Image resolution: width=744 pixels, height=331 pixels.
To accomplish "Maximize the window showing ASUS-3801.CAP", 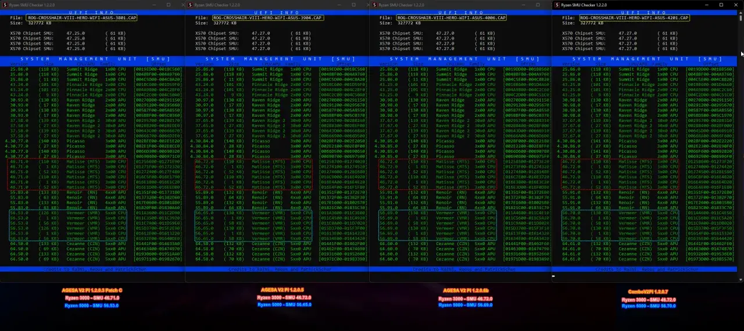I will pos(169,5).
